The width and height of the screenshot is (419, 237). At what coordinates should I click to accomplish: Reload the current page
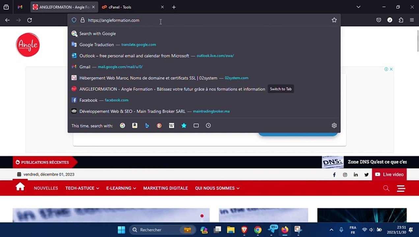click(x=30, y=20)
